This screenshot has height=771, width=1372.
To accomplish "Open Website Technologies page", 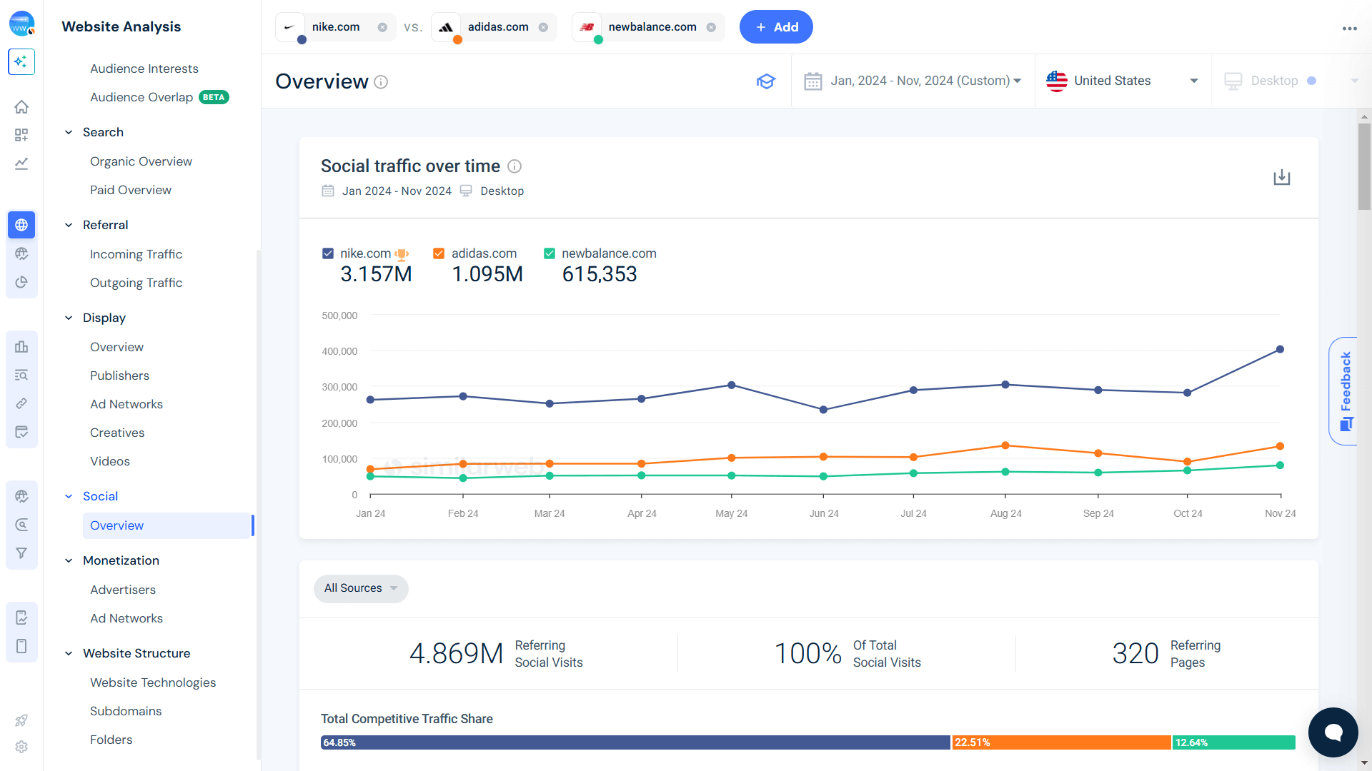I will (153, 682).
